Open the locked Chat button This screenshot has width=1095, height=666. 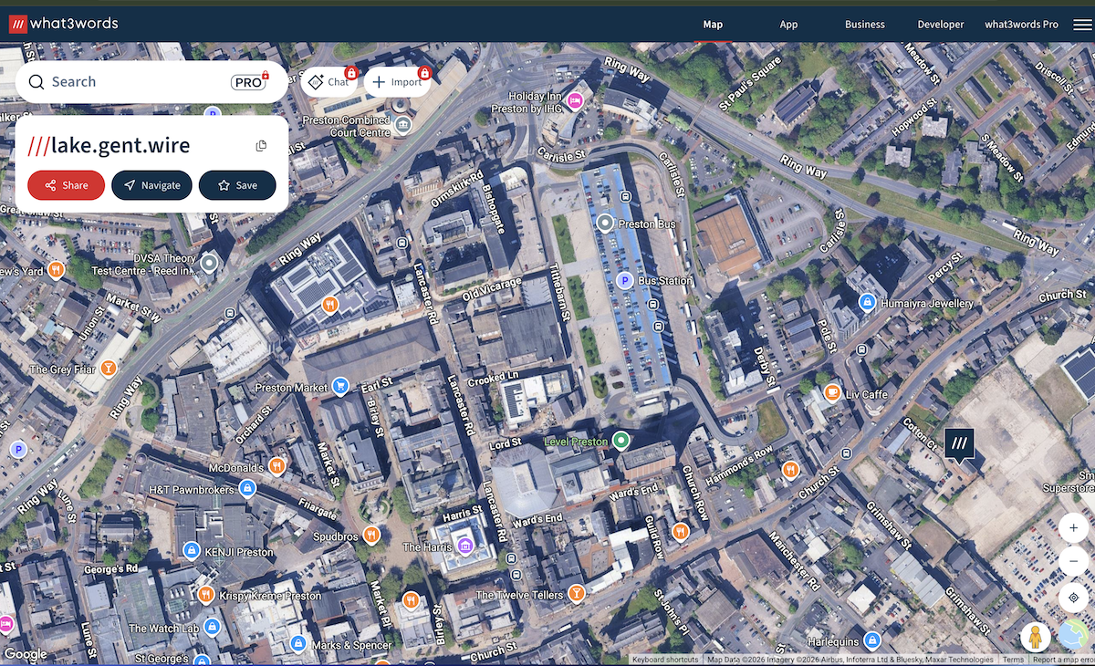(x=328, y=82)
